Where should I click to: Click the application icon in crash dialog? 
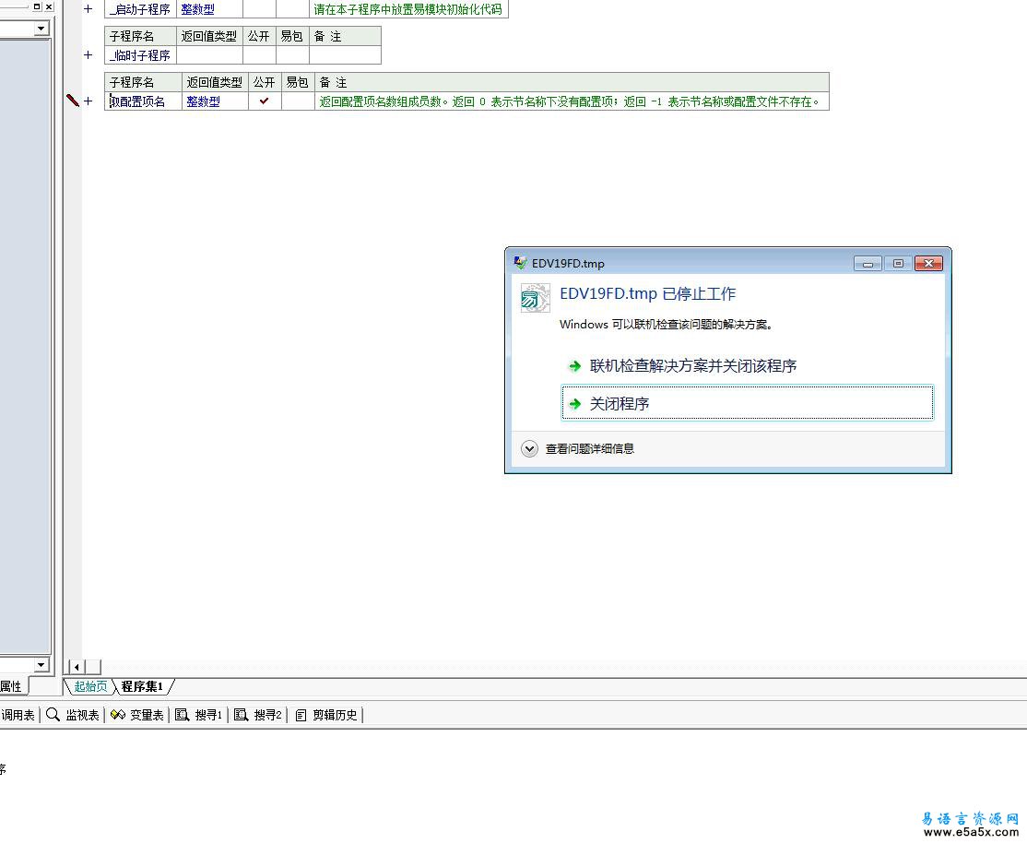click(535, 298)
